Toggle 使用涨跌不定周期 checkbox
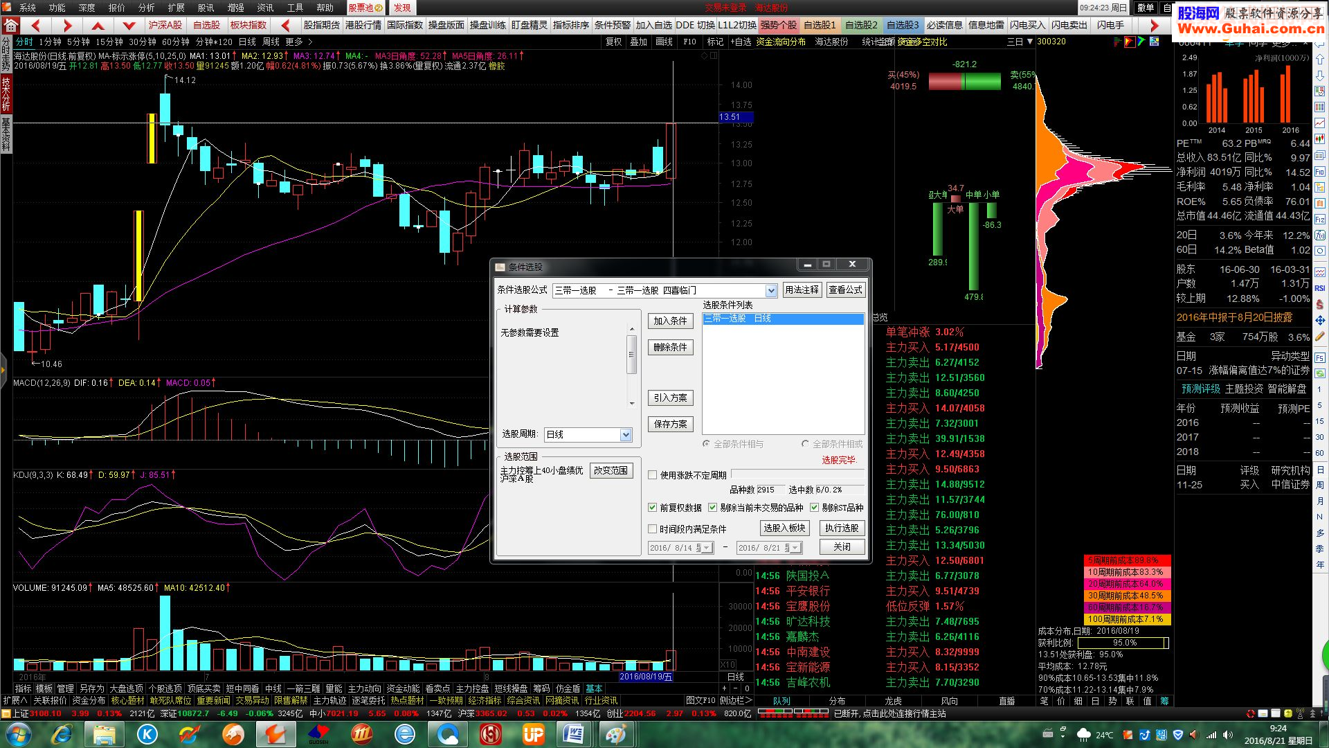Viewport: 1329px width, 748px height. 652,475
